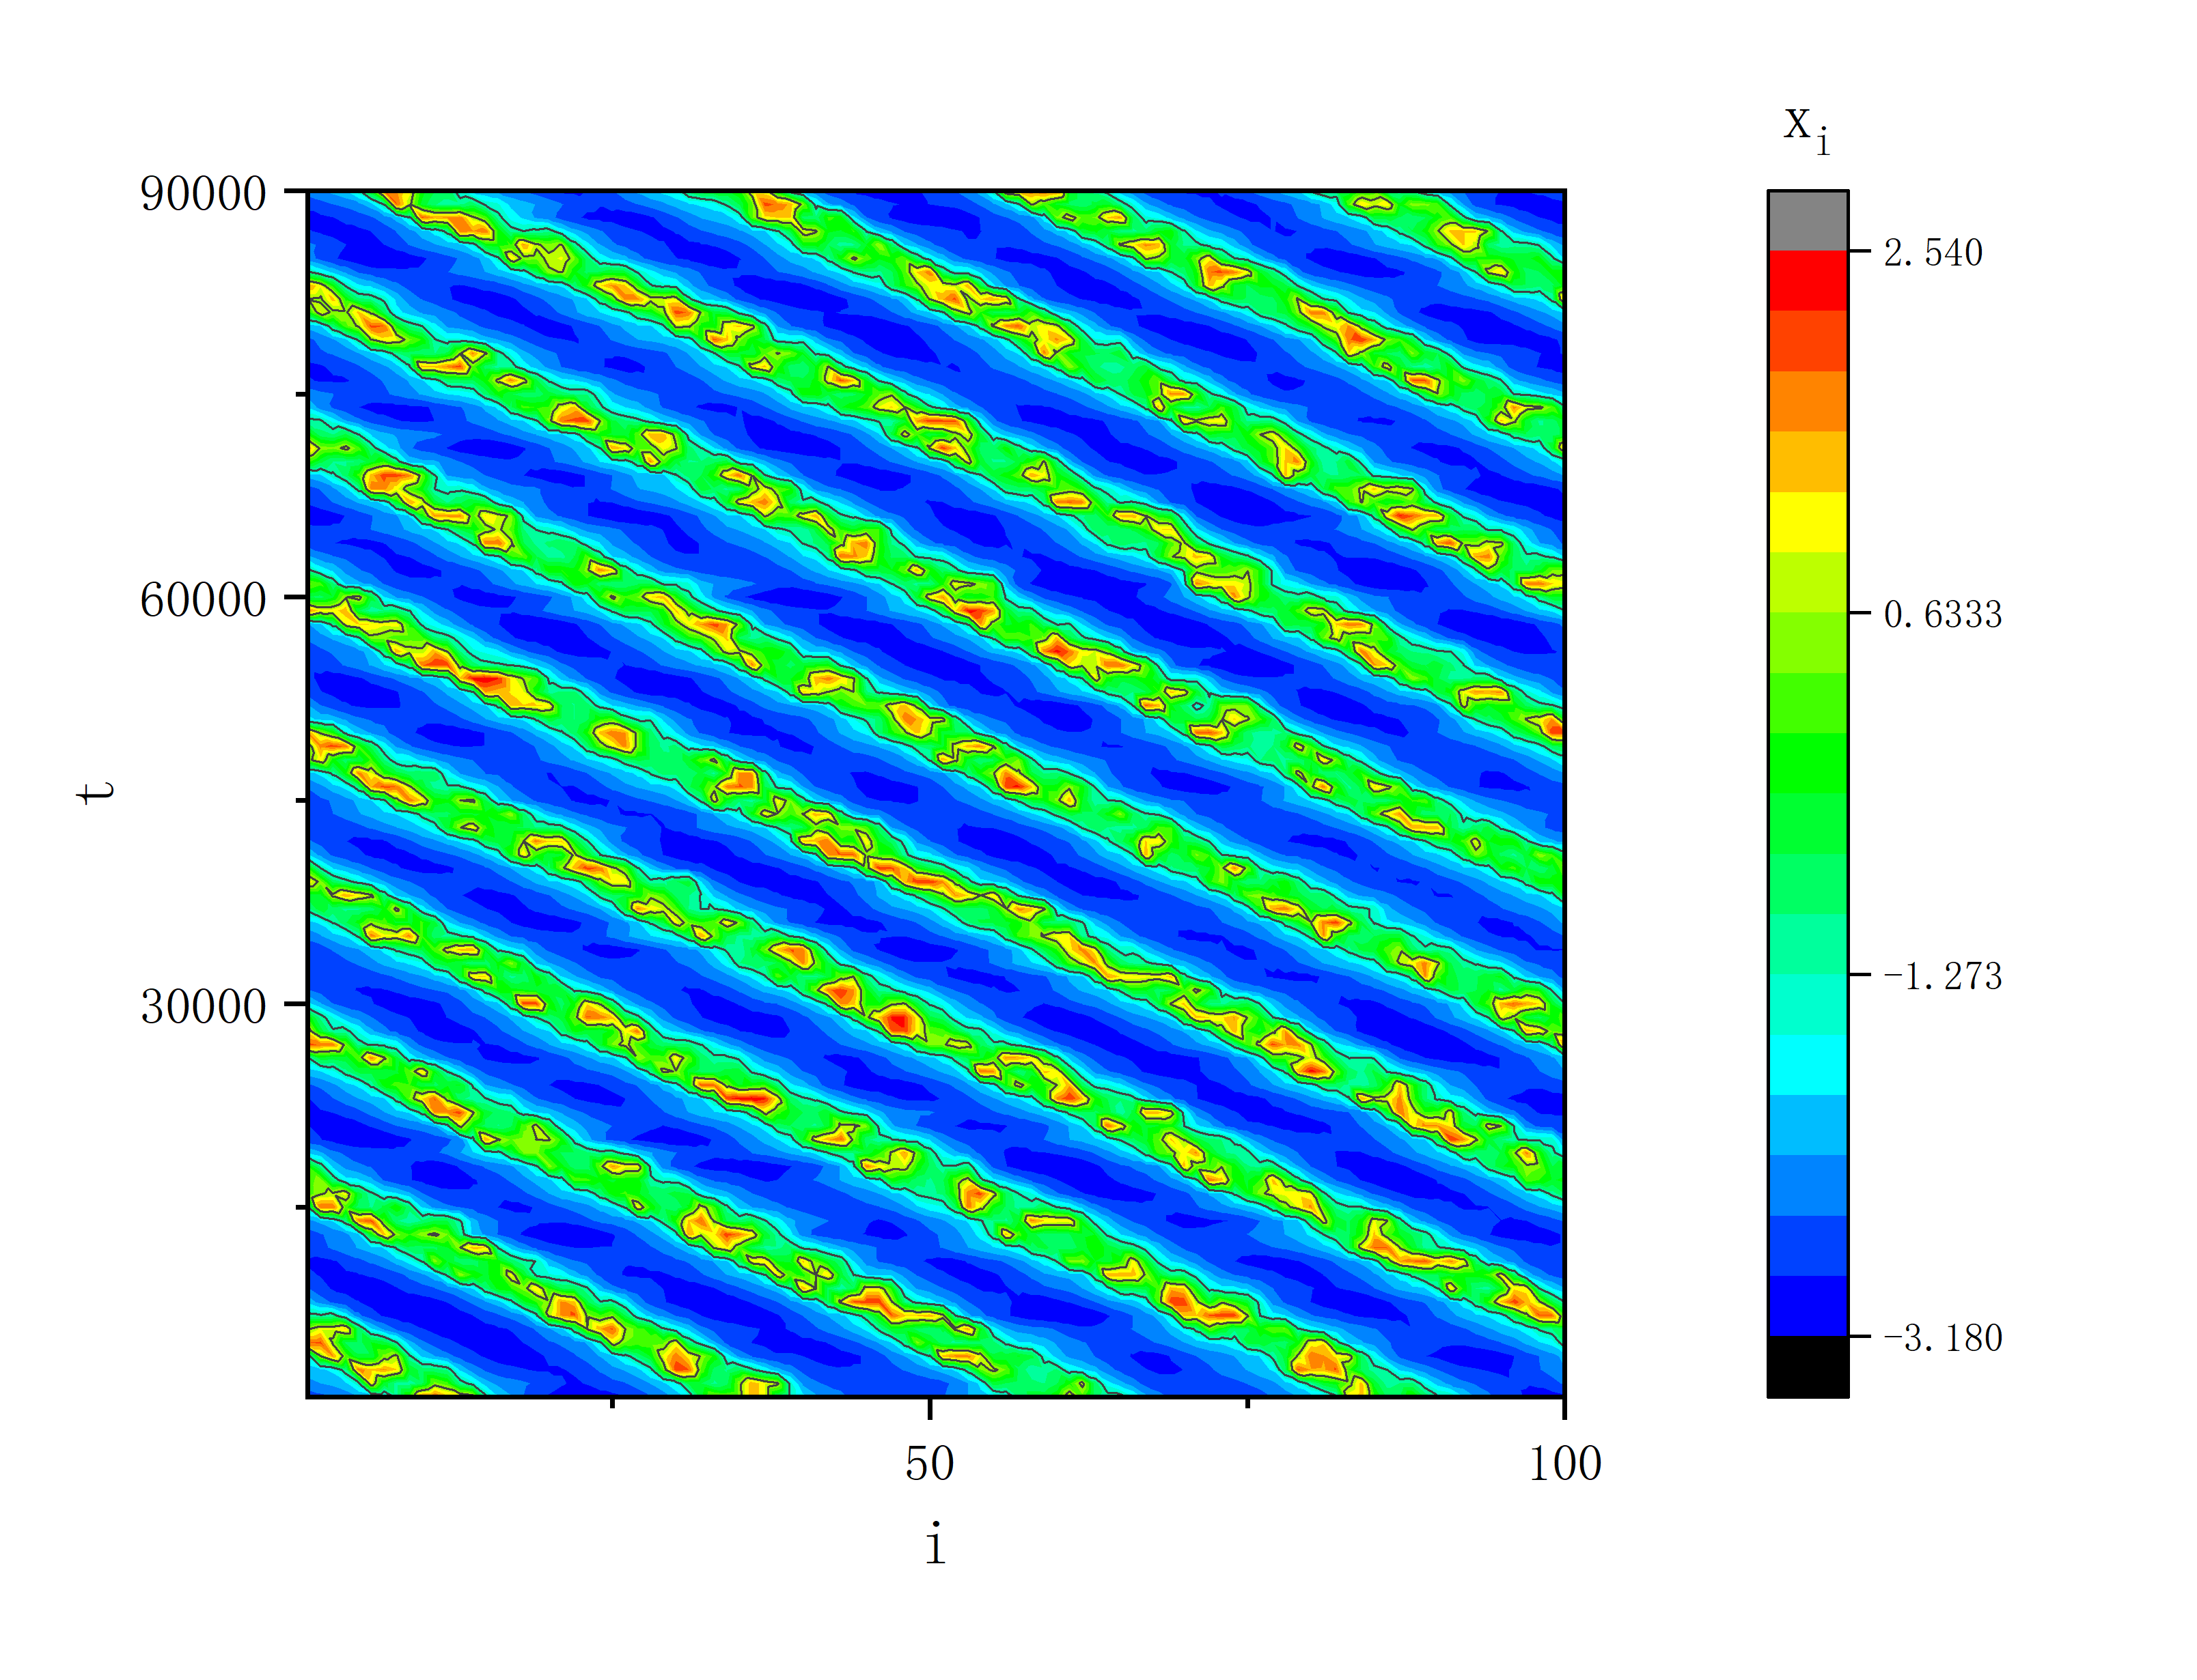Screen dimensions: 2197x1680
Task: Click the 60000 tick label on t axis
Action: point(203,599)
